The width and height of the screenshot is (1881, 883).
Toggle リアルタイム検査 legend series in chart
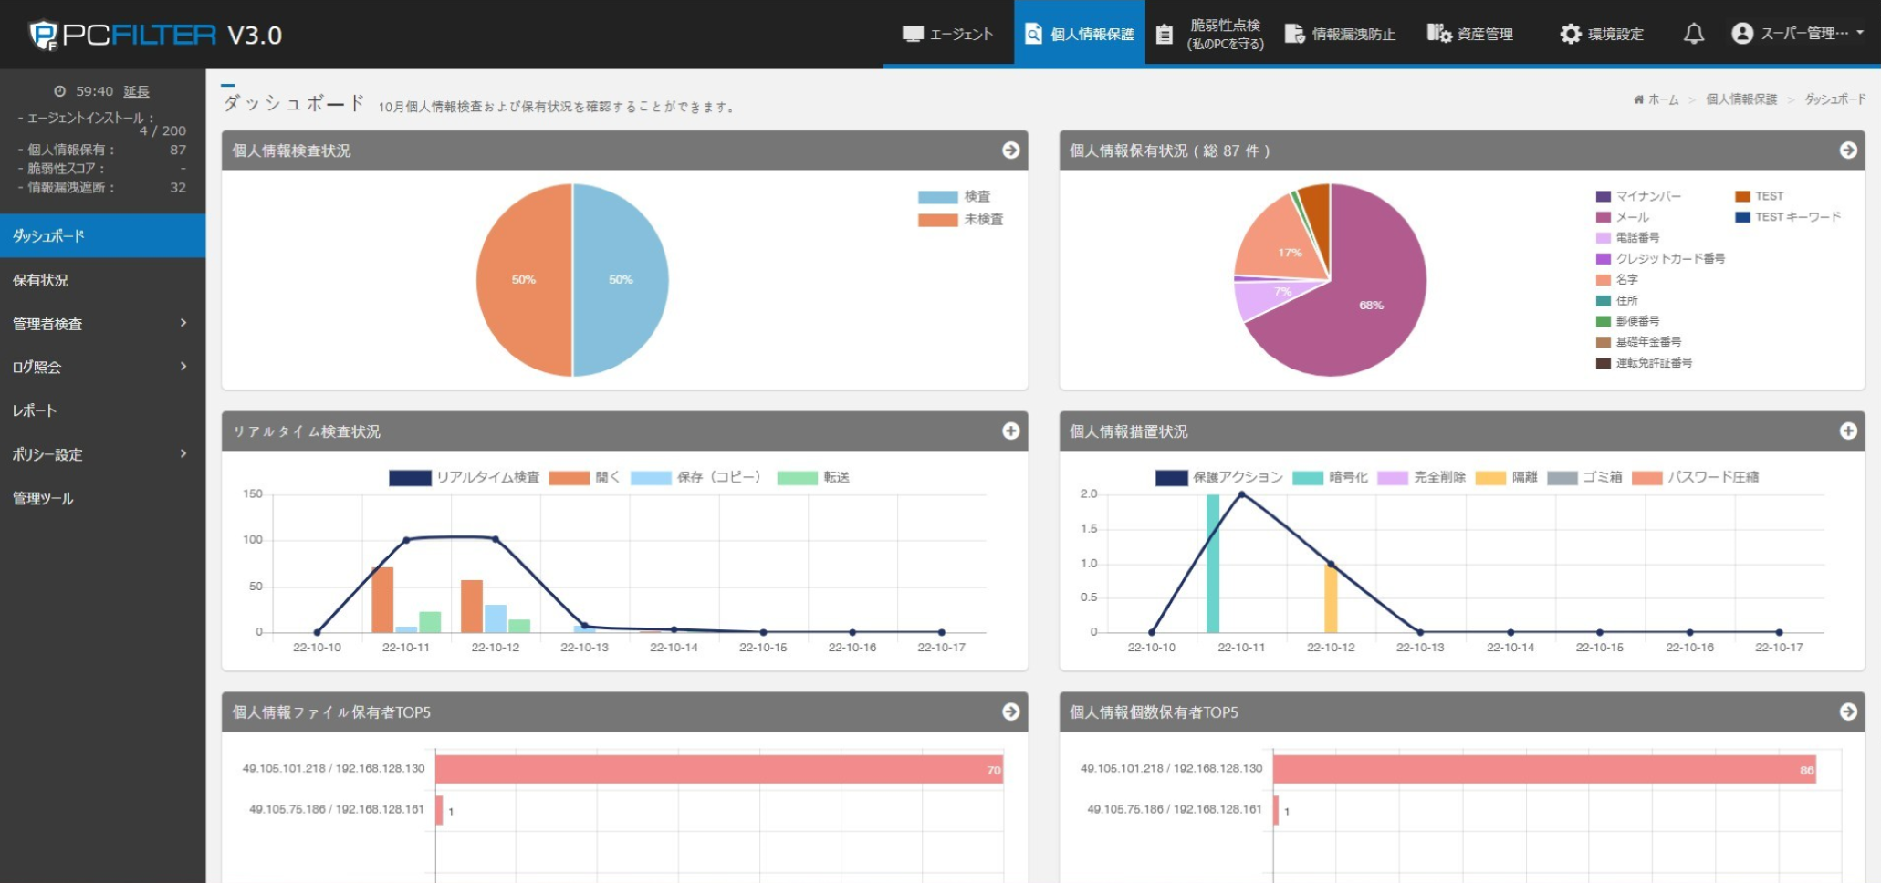[x=465, y=477]
